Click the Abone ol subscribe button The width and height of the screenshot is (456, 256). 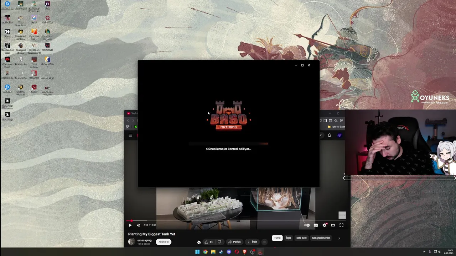coord(164,242)
